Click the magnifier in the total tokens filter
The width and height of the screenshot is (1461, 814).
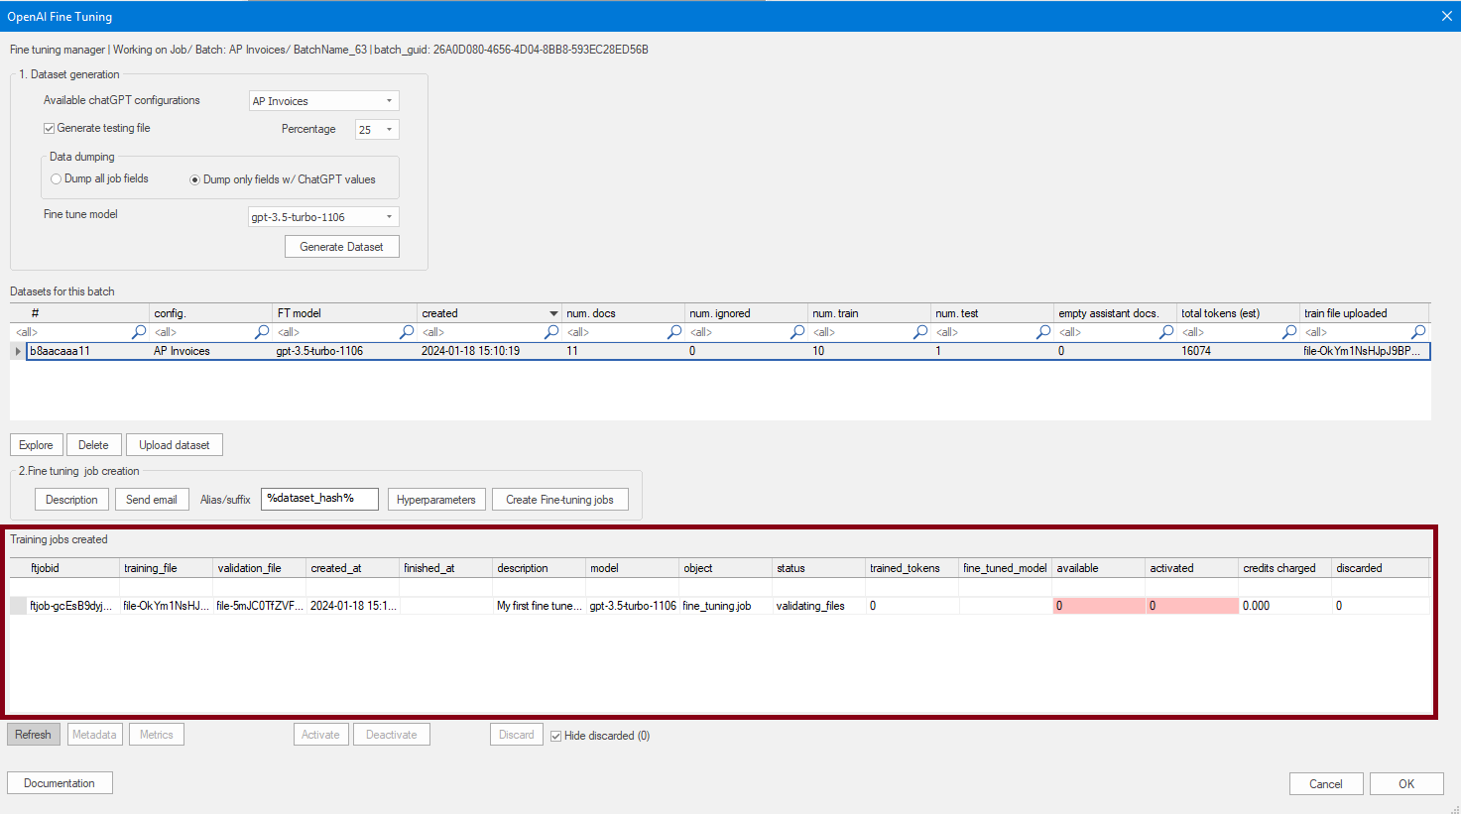pyautogui.click(x=1289, y=332)
